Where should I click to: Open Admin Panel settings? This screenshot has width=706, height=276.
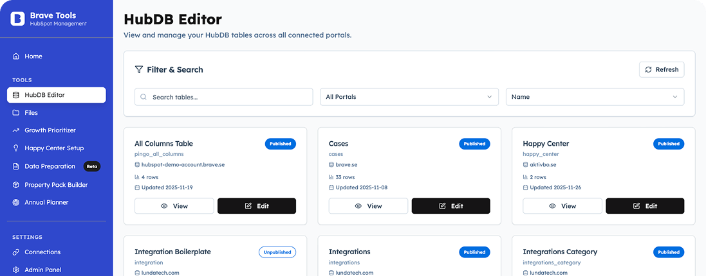tap(42, 270)
